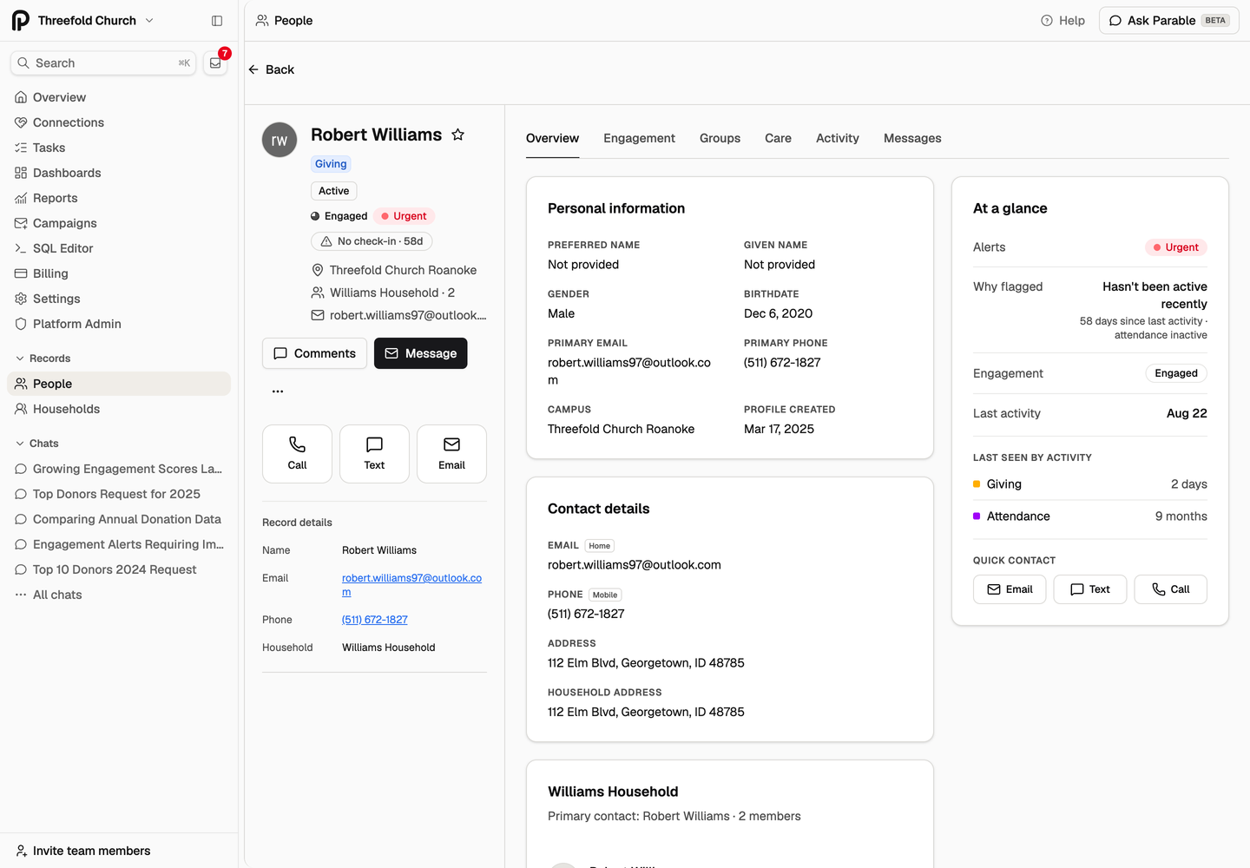Collapse the sidebar panel icon
Viewport: 1250px width, 868px height.
click(x=217, y=21)
